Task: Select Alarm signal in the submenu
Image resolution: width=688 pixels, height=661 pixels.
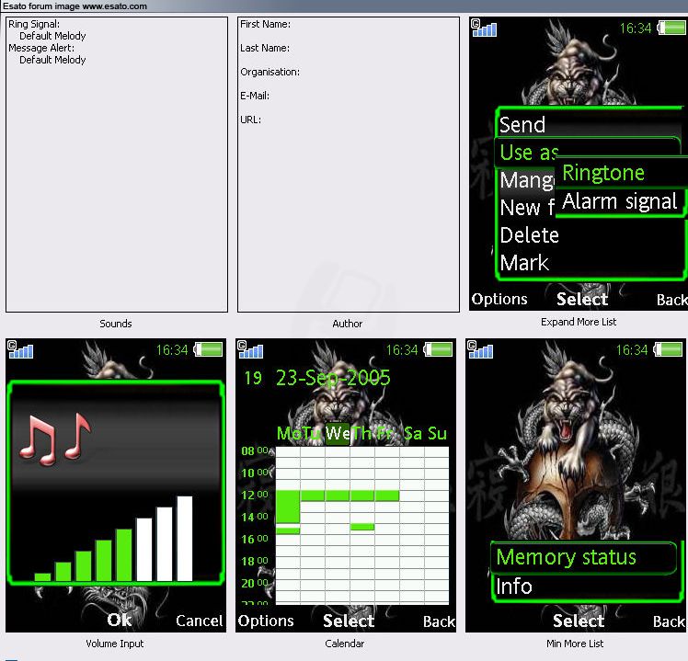Action: 620,201
